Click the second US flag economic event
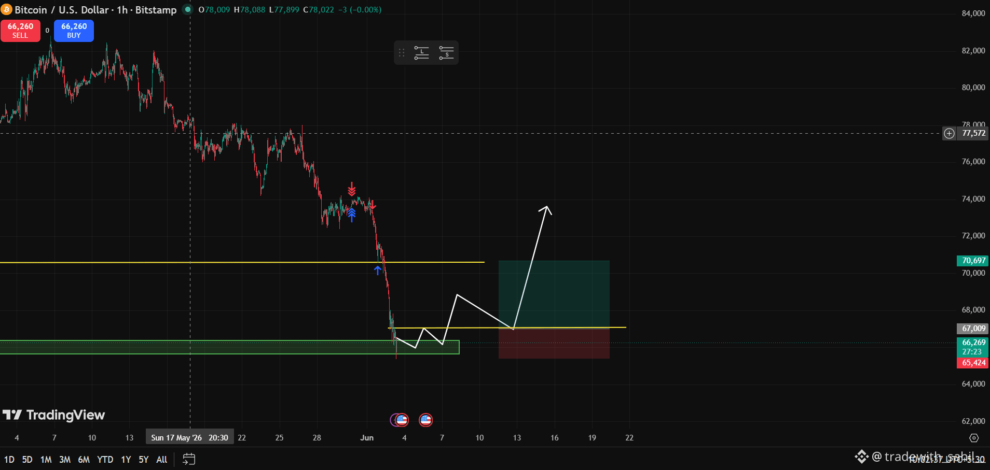 coord(425,420)
